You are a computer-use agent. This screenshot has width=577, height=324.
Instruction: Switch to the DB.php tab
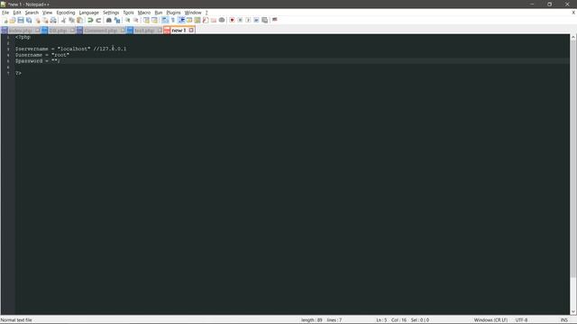click(x=58, y=31)
